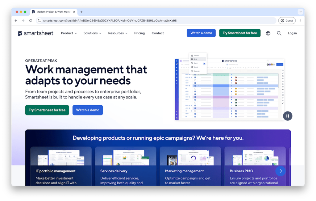Click the search magnifier icon
This screenshot has width=316, height=201.
coord(279,33)
